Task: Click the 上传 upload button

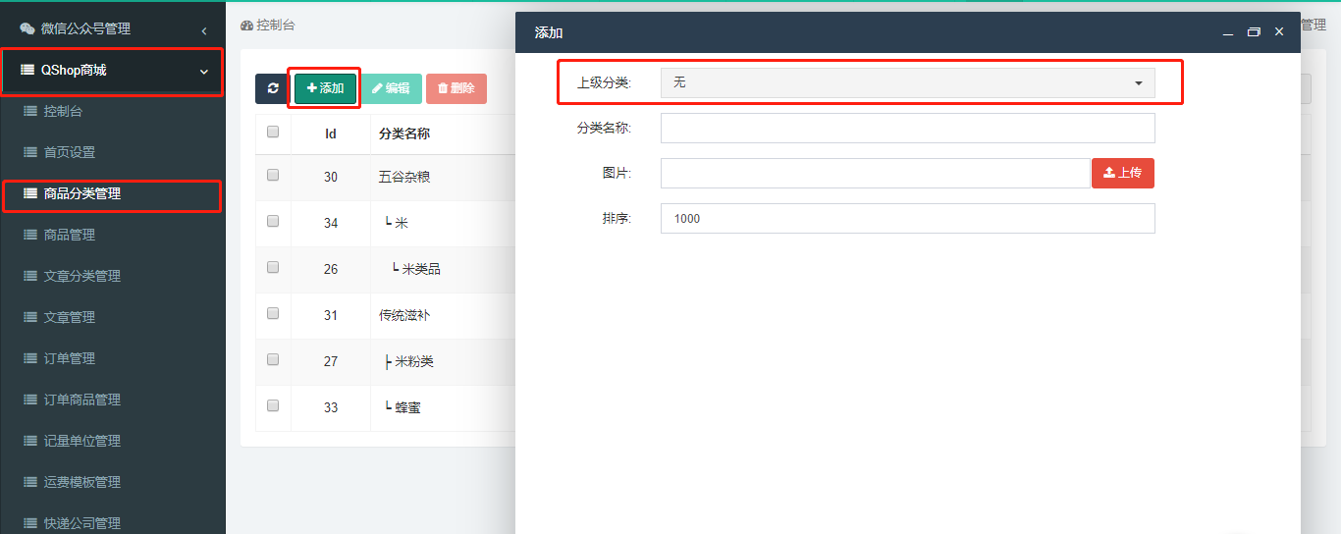Action: (1122, 173)
